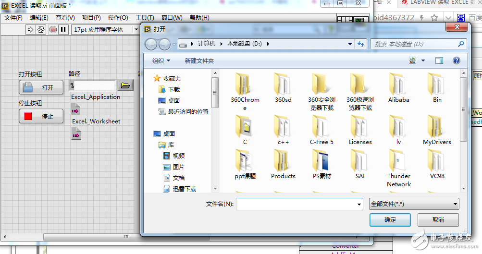
Task: Toggle the preview pane icon
Action: pyautogui.click(x=439, y=60)
